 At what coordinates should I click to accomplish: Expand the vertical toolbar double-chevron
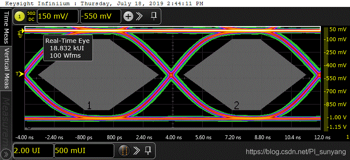pyautogui.click(x=140, y=16)
